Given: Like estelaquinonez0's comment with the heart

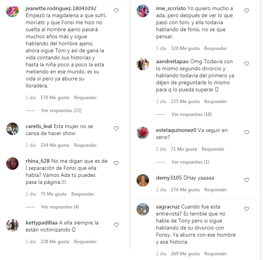Looking at the screenshot, I should 246,132.
